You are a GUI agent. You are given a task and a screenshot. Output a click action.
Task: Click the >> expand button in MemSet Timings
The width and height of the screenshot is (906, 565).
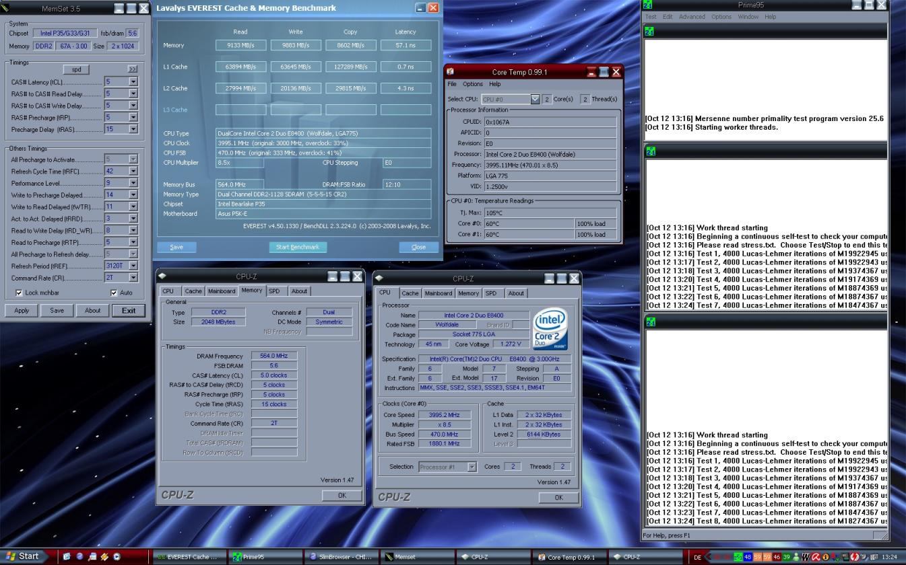pyautogui.click(x=132, y=69)
